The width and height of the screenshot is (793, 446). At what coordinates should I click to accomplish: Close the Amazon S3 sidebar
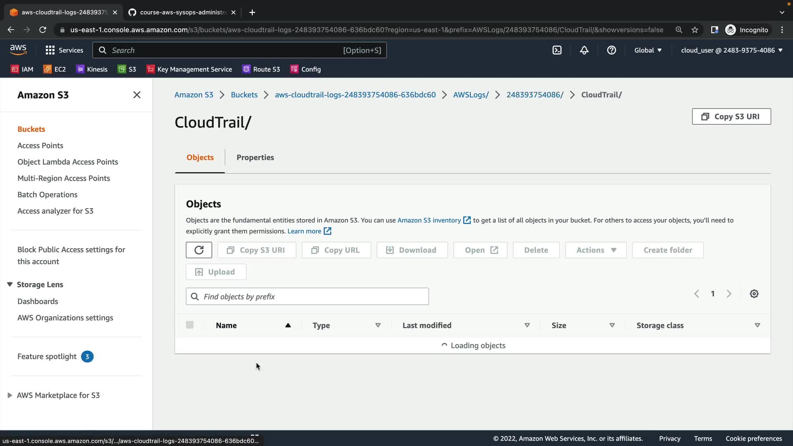click(137, 95)
